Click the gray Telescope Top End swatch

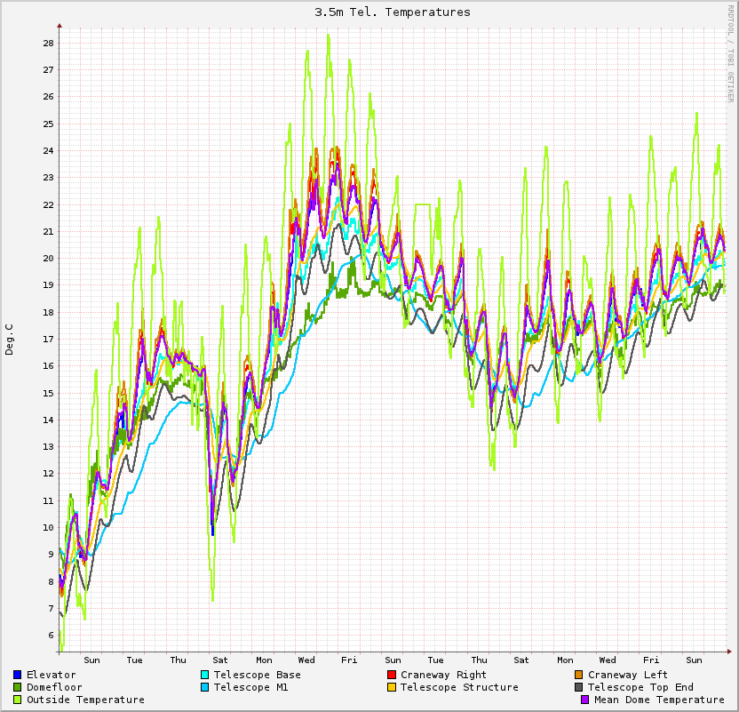pyautogui.click(x=579, y=687)
